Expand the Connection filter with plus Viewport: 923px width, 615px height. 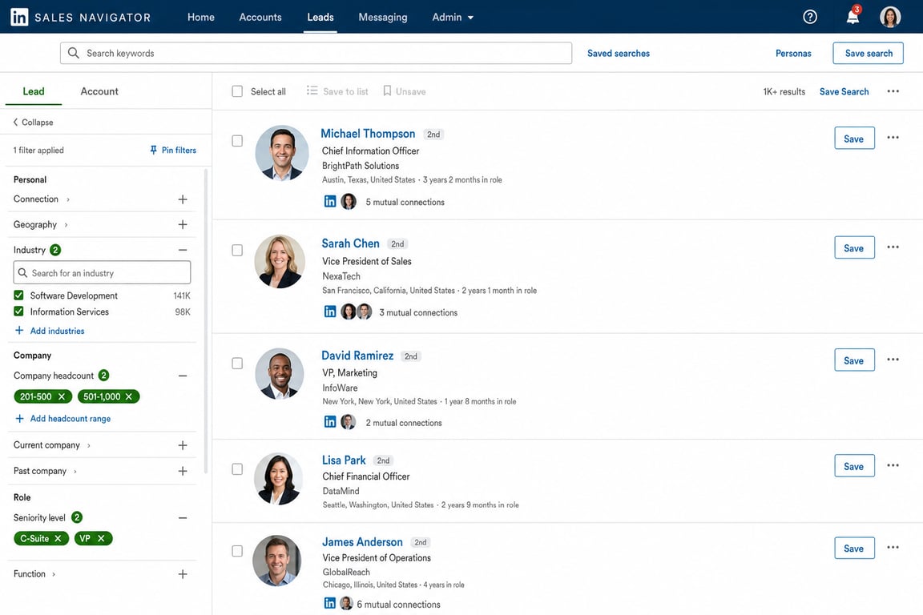point(183,199)
